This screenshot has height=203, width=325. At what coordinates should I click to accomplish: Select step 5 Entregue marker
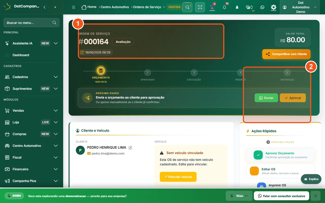click(x=287, y=73)
